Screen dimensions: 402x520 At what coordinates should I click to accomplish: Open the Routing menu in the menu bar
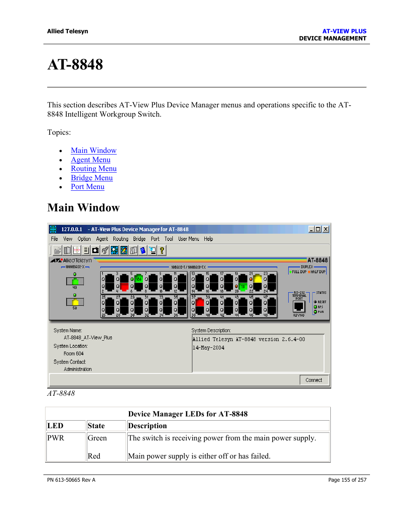pyautogui.click(x=121, y=239)
